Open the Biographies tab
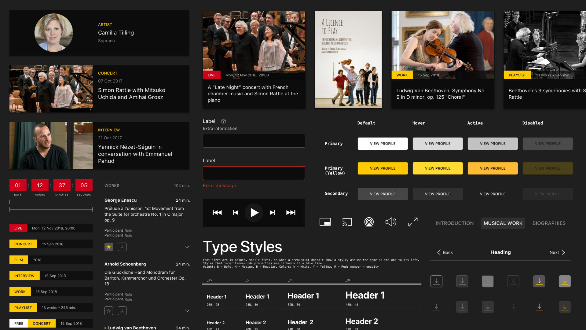The width and height of the screenshot is (586, 330). (549, 223)
